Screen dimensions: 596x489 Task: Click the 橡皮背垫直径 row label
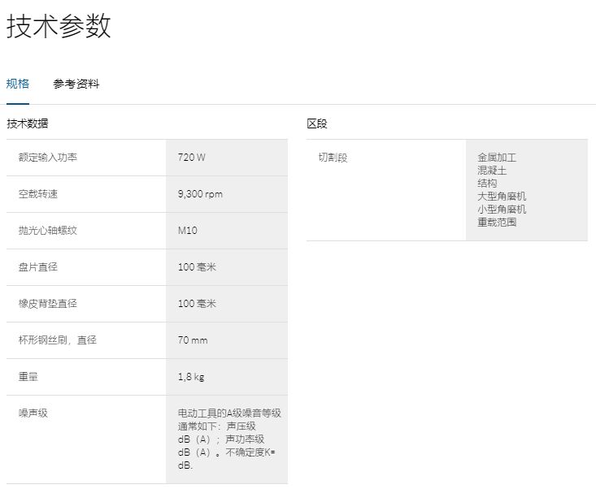48,304
